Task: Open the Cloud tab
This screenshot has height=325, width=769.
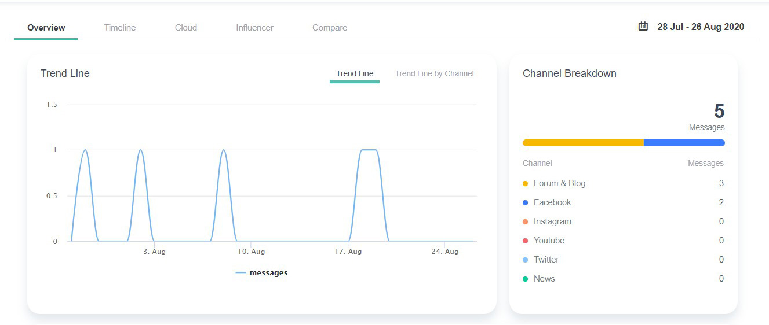Action: point(186,28)
